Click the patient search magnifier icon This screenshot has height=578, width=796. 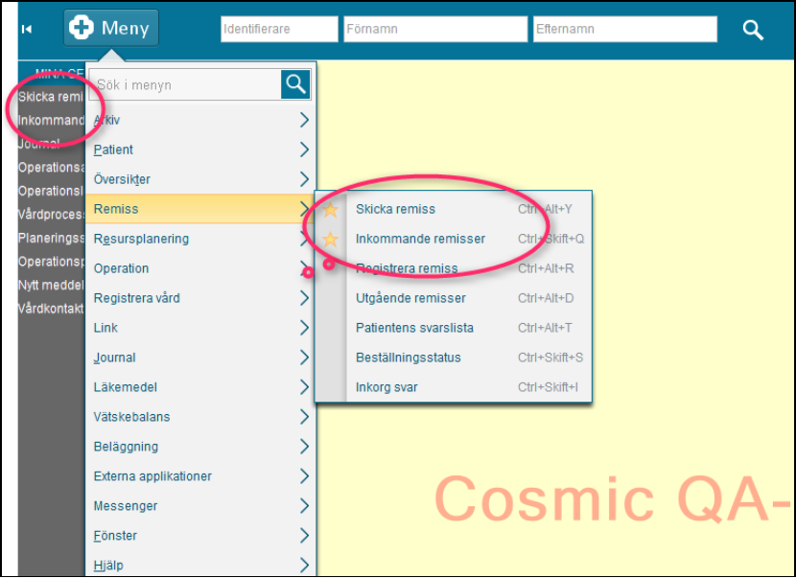pos(753,30)
